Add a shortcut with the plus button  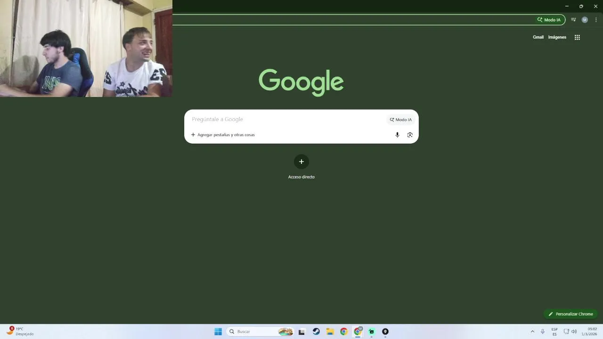pyautogui.click(x=301, y=161)
